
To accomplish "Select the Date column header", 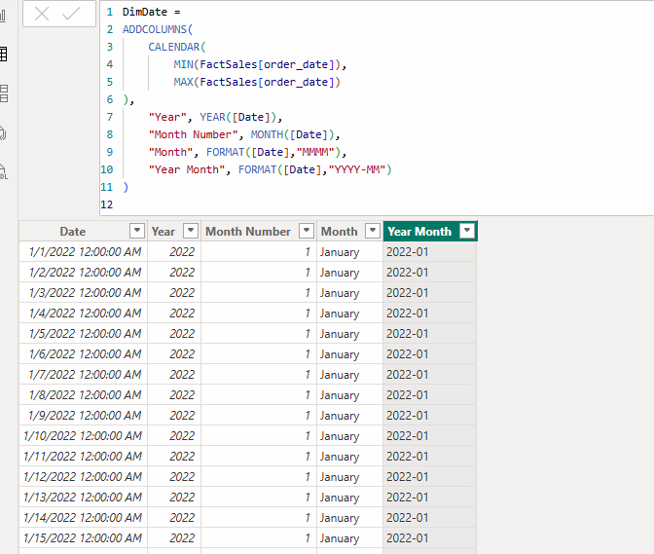I will [73, 231].
